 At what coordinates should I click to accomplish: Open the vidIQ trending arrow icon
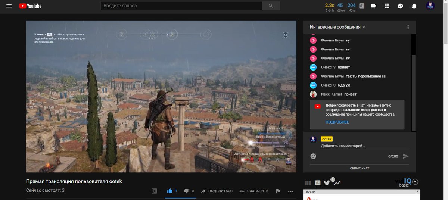pos(337,183)
